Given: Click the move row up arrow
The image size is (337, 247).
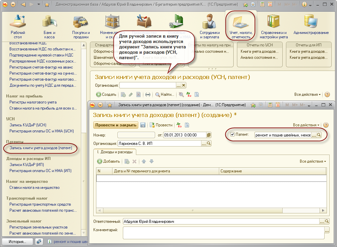Looking at the screenshot, I should [144, 161].
